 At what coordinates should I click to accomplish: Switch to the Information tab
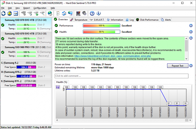pyautogui.click(x=115, y=20)
